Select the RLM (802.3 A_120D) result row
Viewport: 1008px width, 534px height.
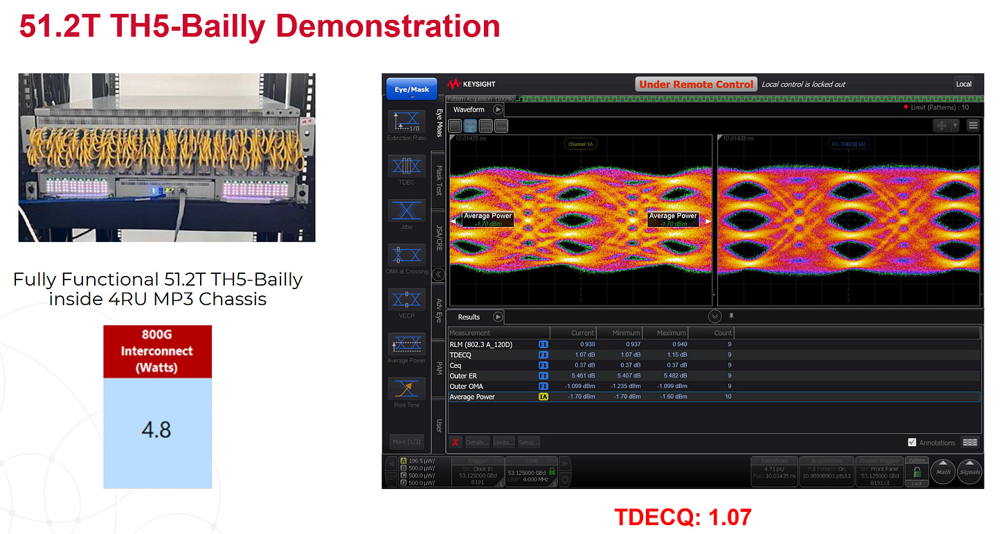tap(714, 344)
